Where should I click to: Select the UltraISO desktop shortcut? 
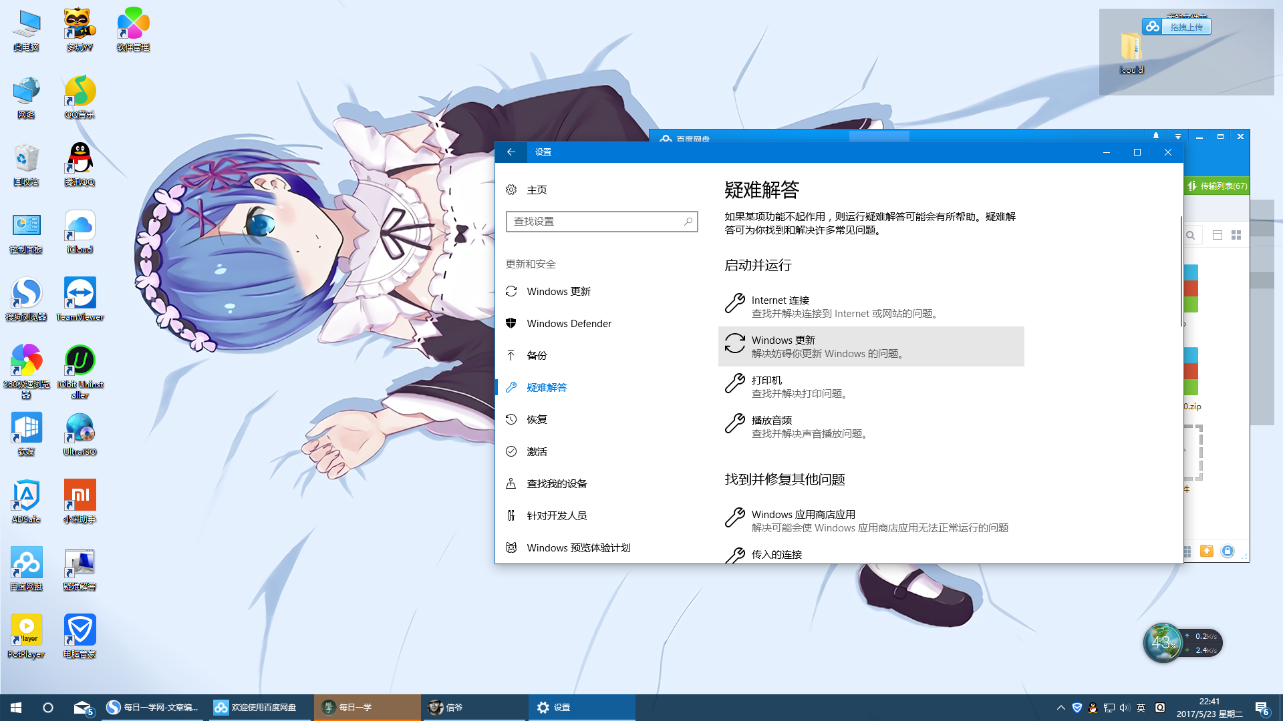80,435
